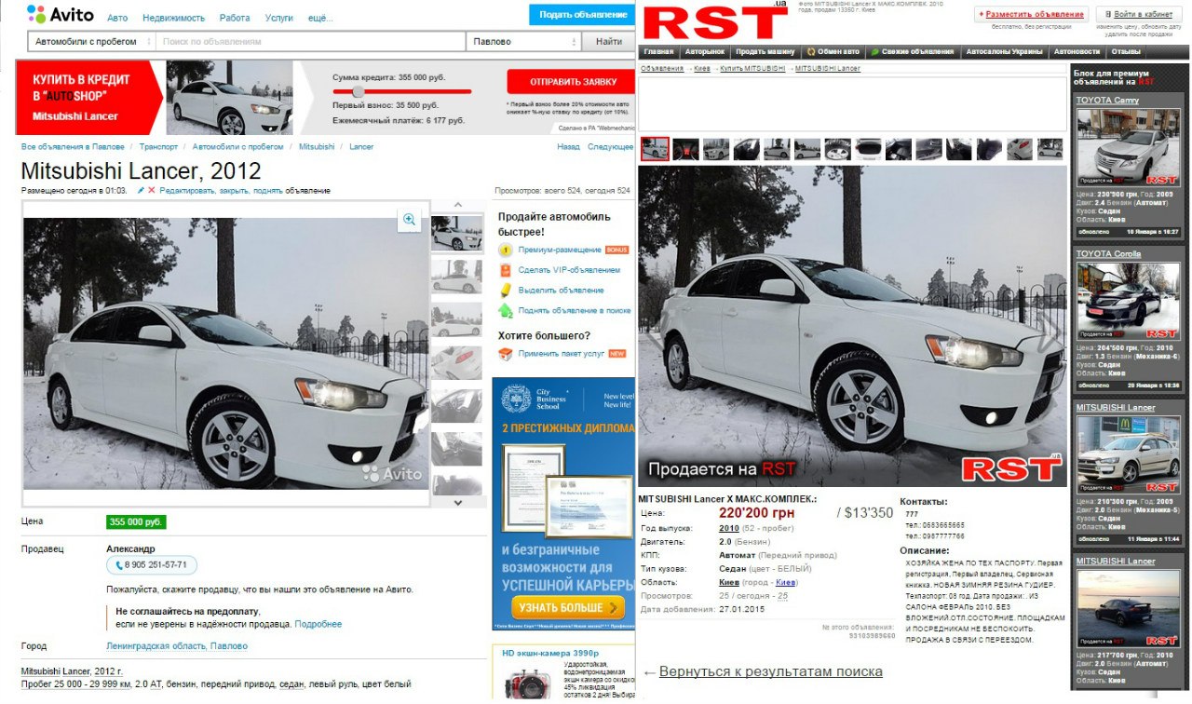Image resolution: width=1192 pixels, height=704 pixels.
Task: Open the 'Павлово' city dropdown
Action: click(x=523, y=42)
